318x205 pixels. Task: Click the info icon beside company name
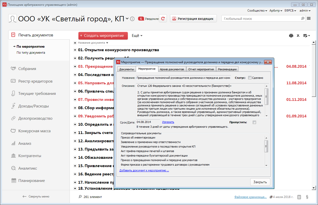133,19
